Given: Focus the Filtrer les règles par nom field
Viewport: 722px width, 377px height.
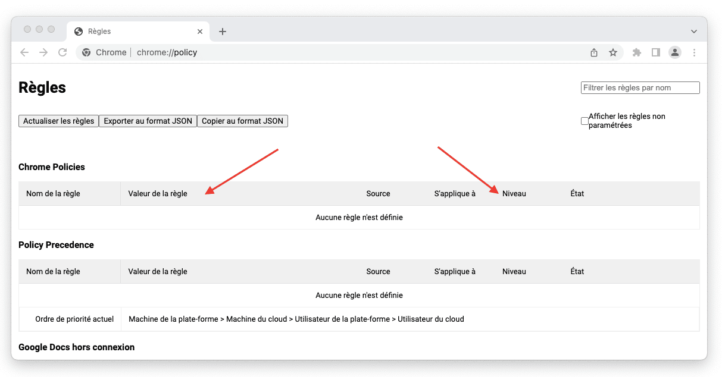Looking at the screenshot, I should click(640, 88).
